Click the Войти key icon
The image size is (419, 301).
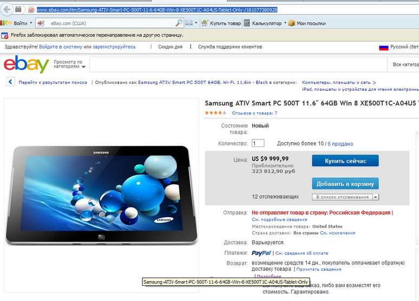(x=9, y=23)
